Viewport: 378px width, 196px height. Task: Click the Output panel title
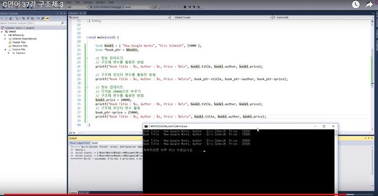tap(73, 138)
